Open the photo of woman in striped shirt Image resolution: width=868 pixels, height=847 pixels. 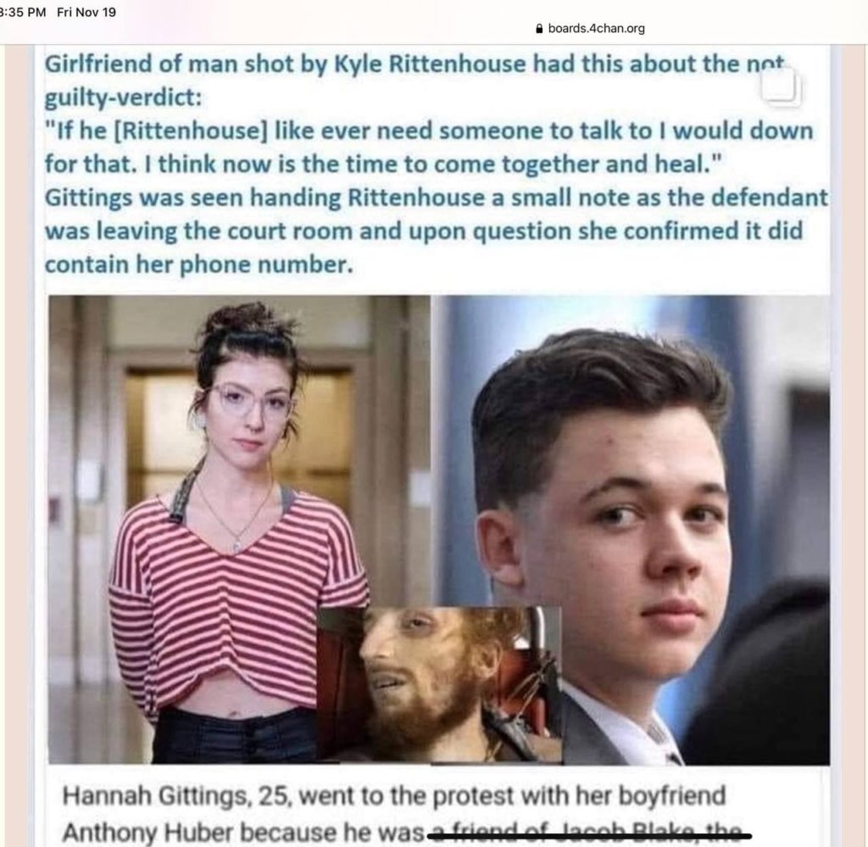coord(239,529)
